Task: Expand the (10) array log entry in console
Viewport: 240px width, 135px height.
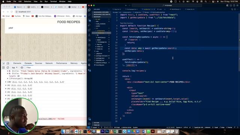Action: click(x=6, y=82)
